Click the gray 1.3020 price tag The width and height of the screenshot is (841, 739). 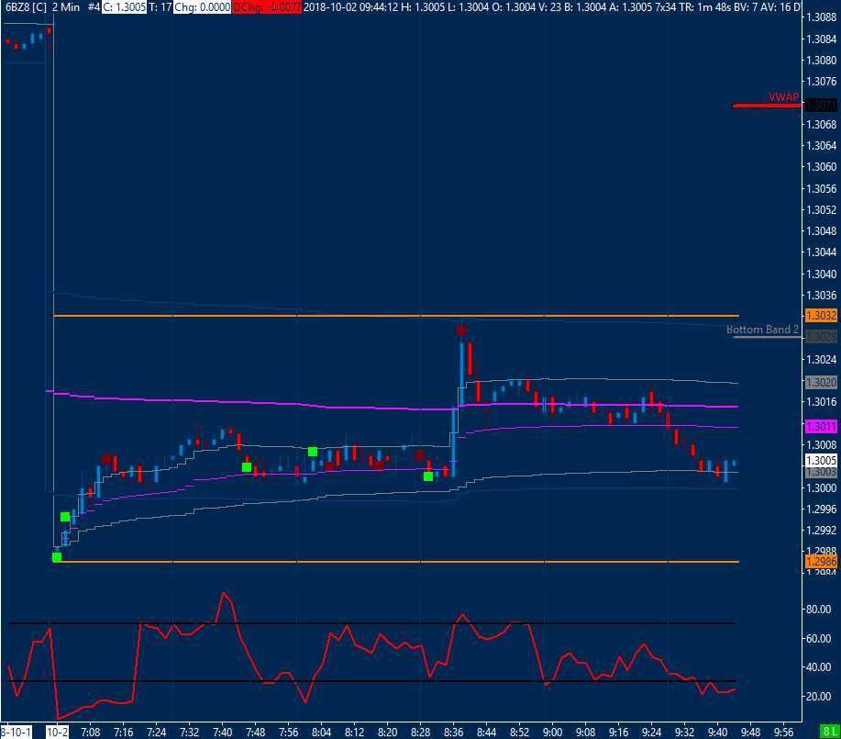821,383
